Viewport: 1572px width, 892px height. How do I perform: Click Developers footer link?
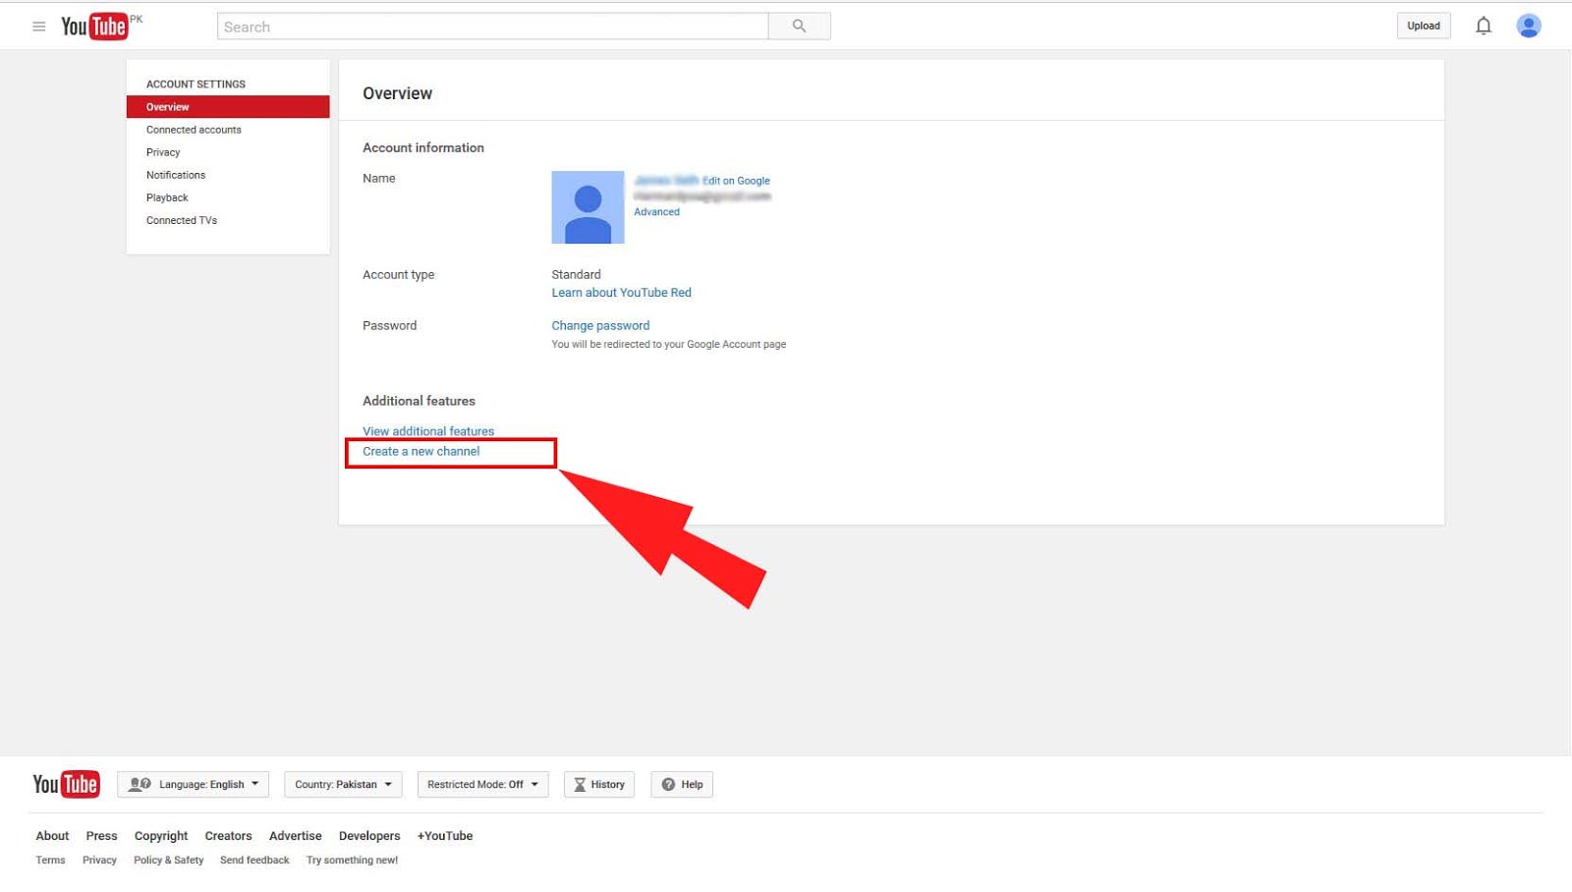click(369, 836)
